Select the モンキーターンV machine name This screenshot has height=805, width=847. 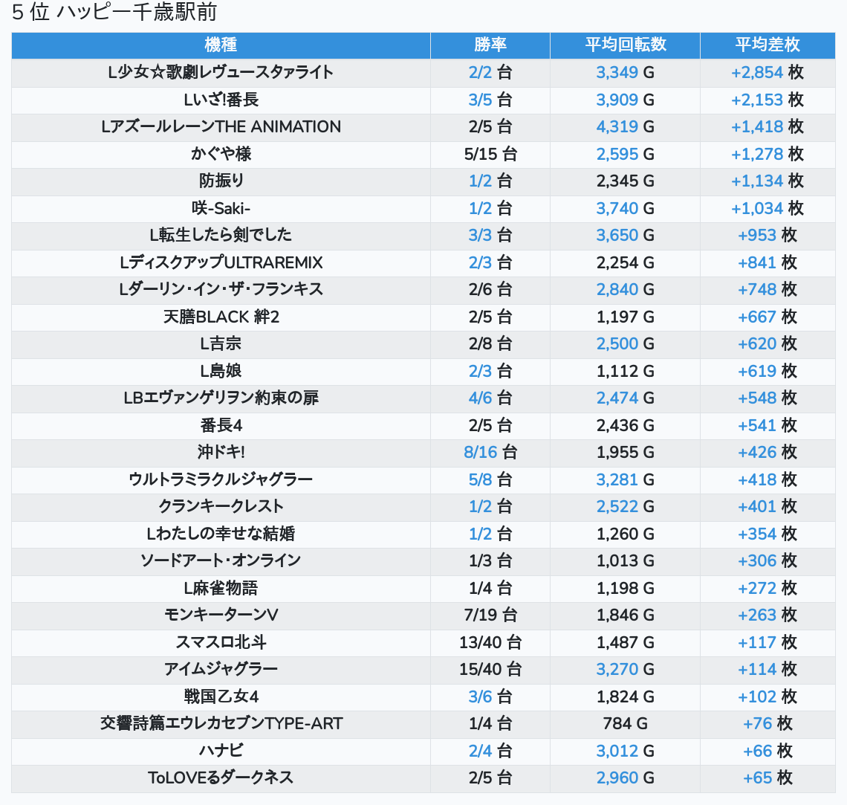coord(221,615)
